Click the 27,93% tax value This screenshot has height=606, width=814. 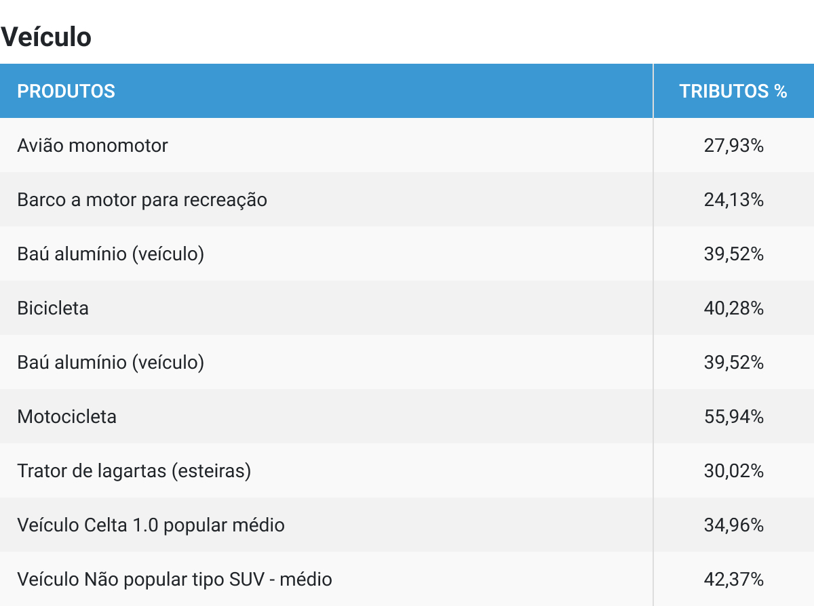734,146
